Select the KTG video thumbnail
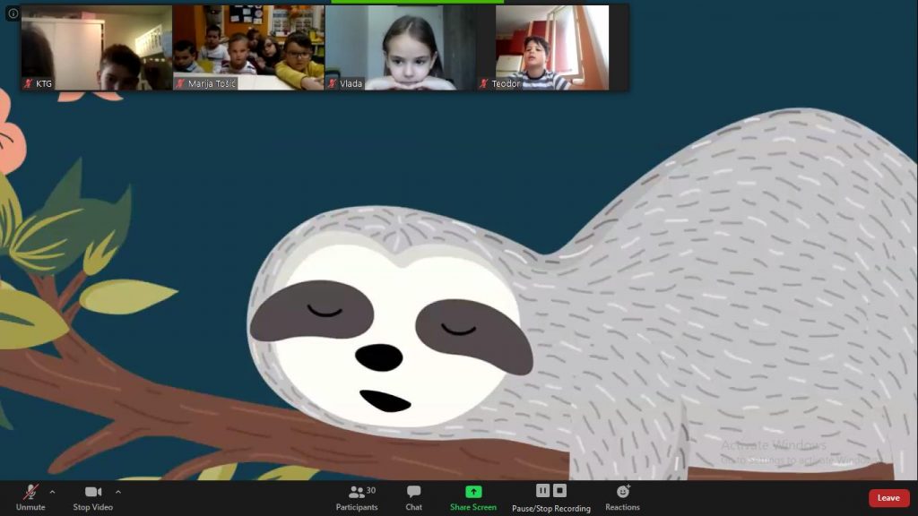Viewport: 918px width, 516px height. pos(97,47)
